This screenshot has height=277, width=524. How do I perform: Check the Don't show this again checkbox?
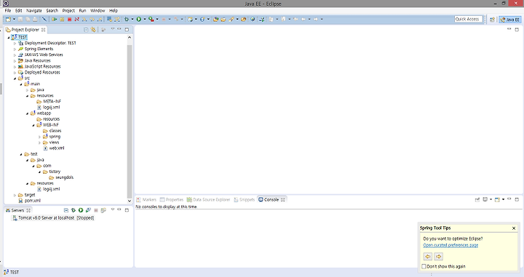tap(424, 266)
